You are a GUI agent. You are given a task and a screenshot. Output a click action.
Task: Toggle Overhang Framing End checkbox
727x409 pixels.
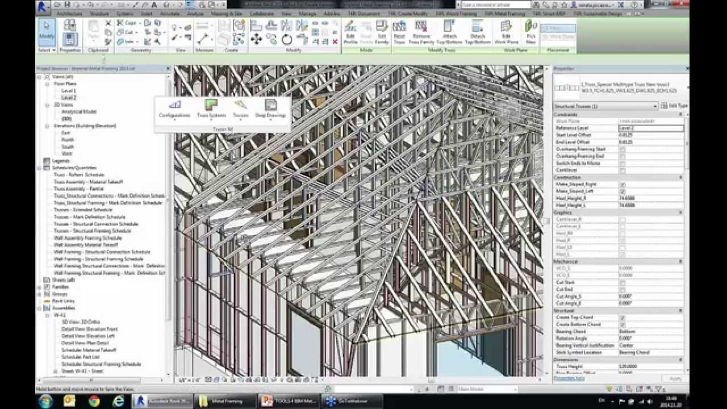click(x=622, y=156)
